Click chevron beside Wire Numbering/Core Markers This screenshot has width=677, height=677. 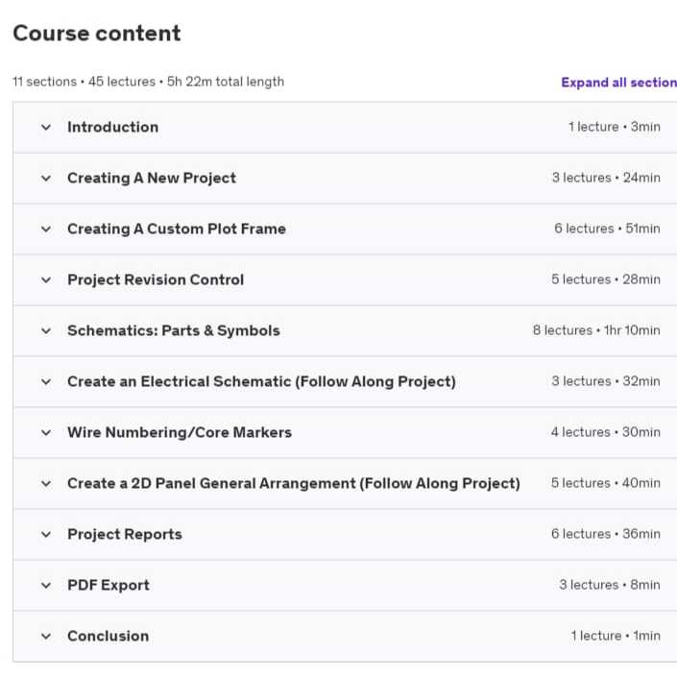46,432
